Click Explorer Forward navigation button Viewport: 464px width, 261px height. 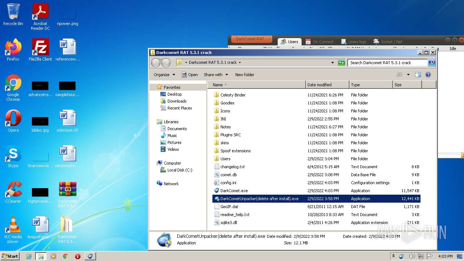tap(166, 63)
